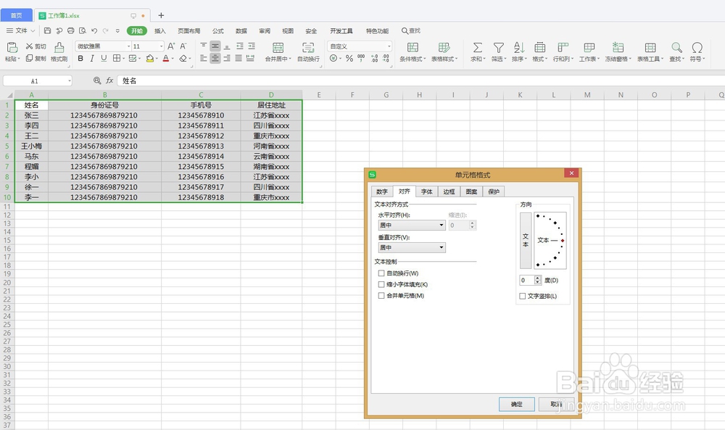Toggle Italic formatting button
The height and width of the screenshot is (430, 725).
point(92,58)
